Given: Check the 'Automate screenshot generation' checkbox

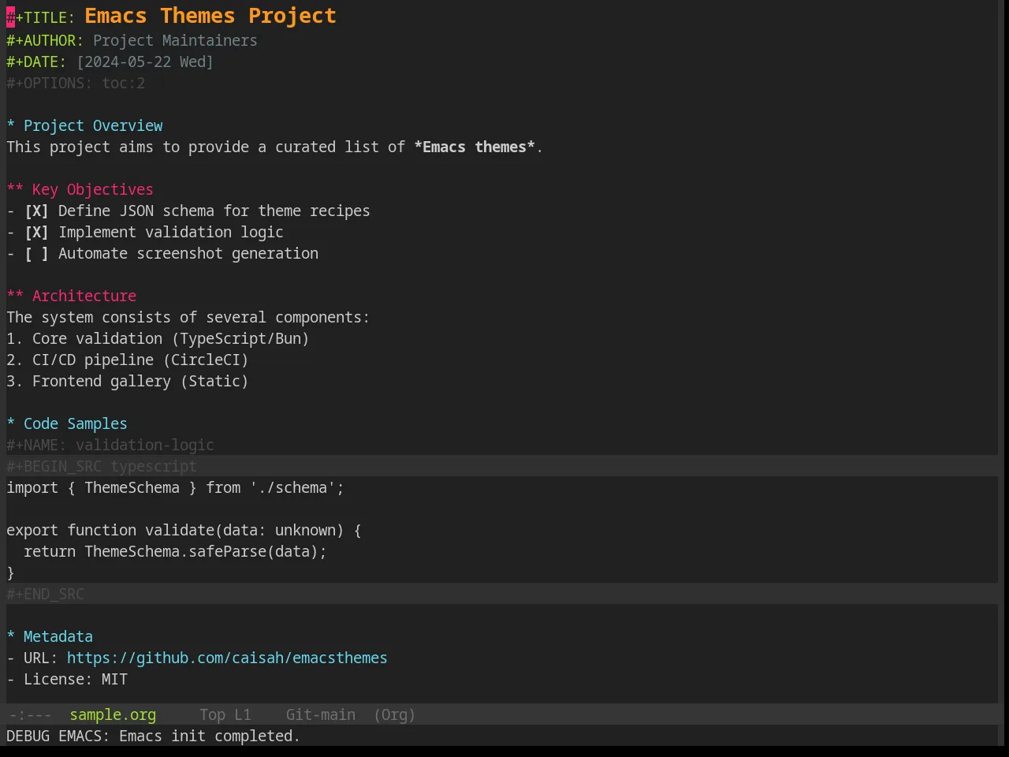Looking at the screenshot, I should pyautogui.click(x=36, y=253).
